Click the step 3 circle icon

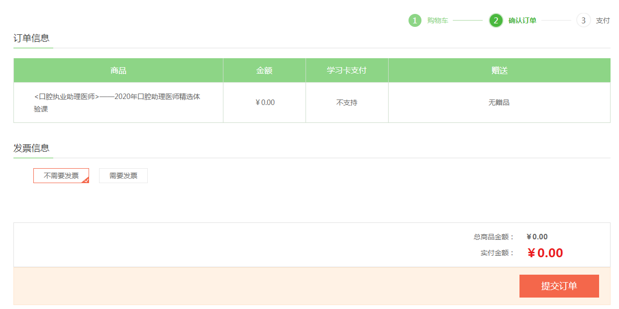(x=583, y=20)
